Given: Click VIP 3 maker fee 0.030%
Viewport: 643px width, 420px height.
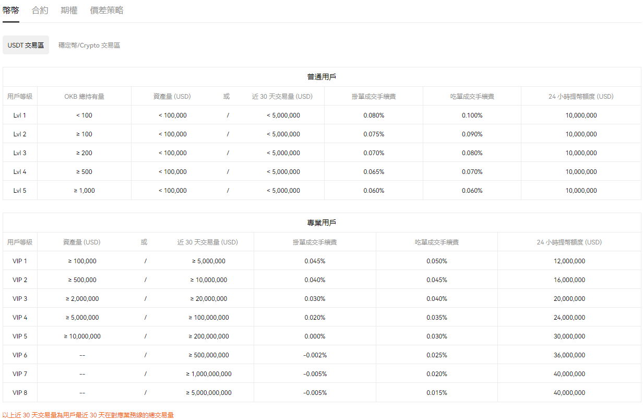Looking at the screenshot, I should tap(315, 299).
